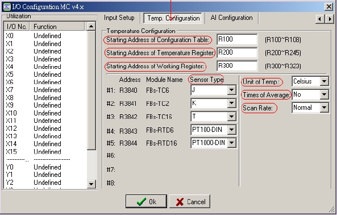Click the R3840 address for module #1
337x215 pixels.
click(x=128, y=90)
